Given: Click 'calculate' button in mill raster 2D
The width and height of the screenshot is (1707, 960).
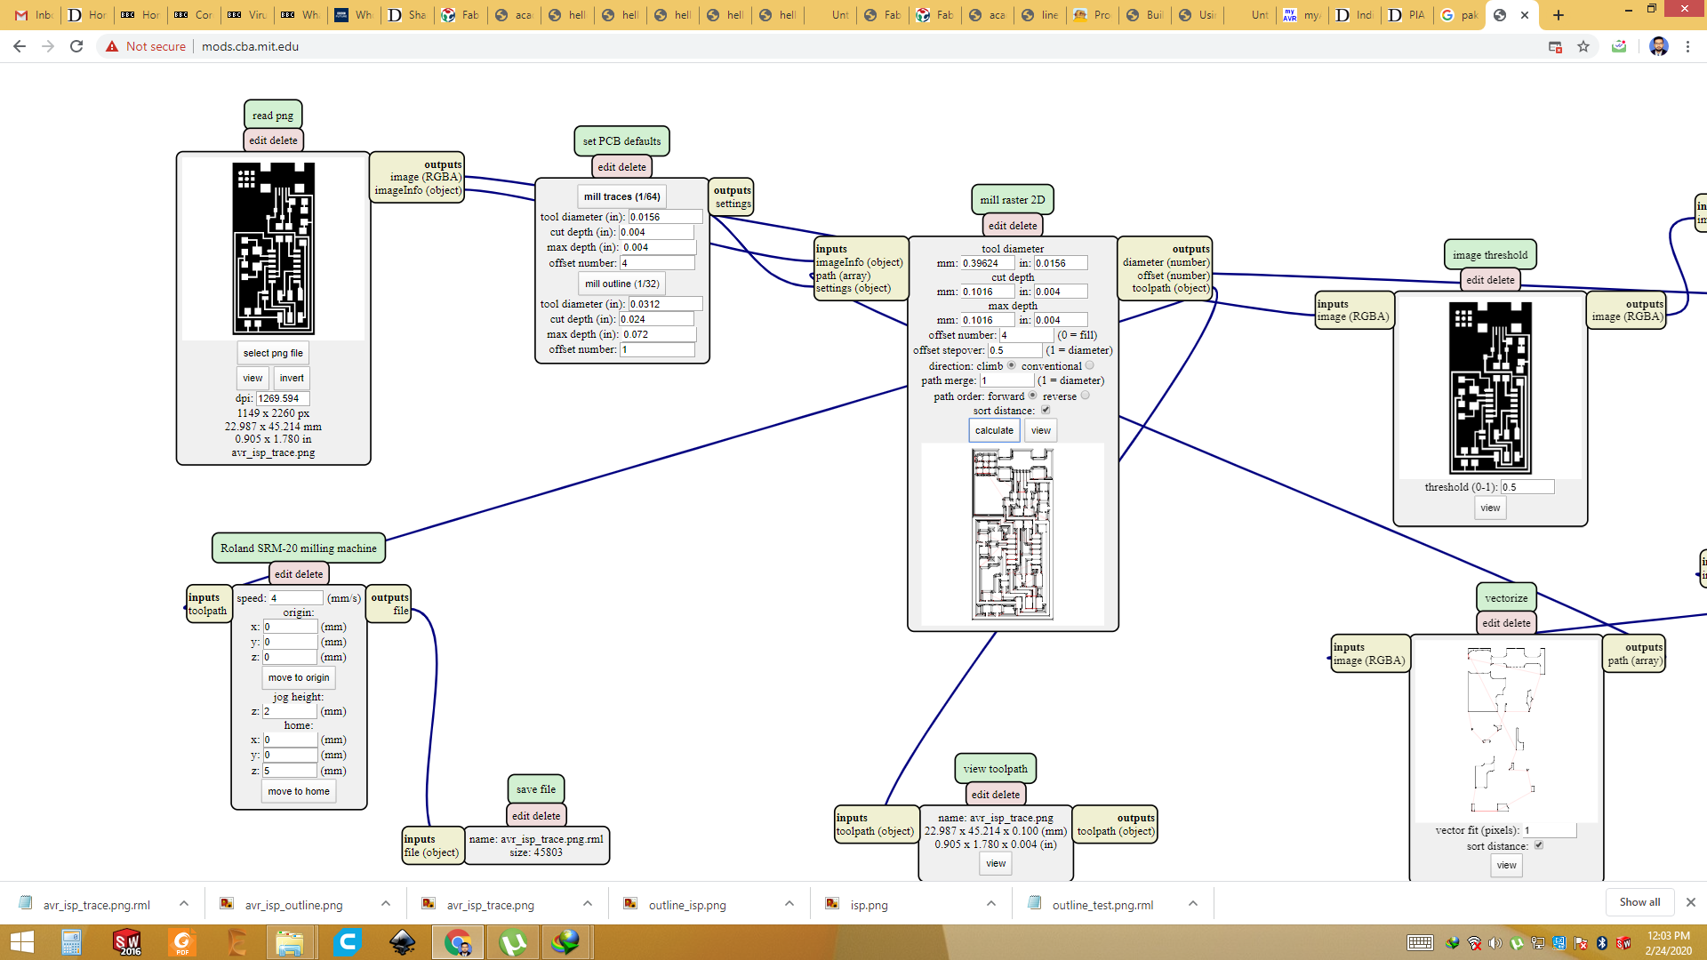Looking at the screenshot, I should tap(993, 429).
